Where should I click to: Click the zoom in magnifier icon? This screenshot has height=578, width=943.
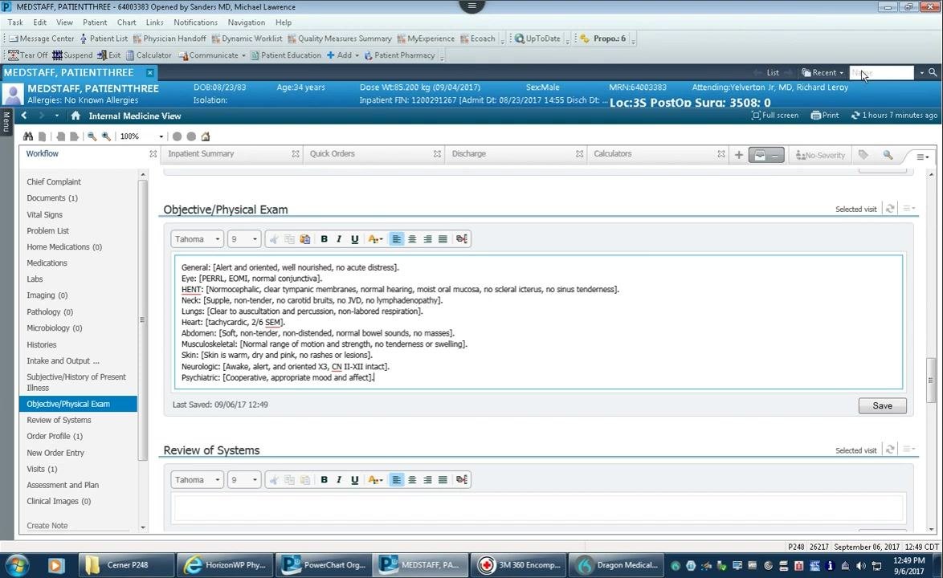point(107,136)
